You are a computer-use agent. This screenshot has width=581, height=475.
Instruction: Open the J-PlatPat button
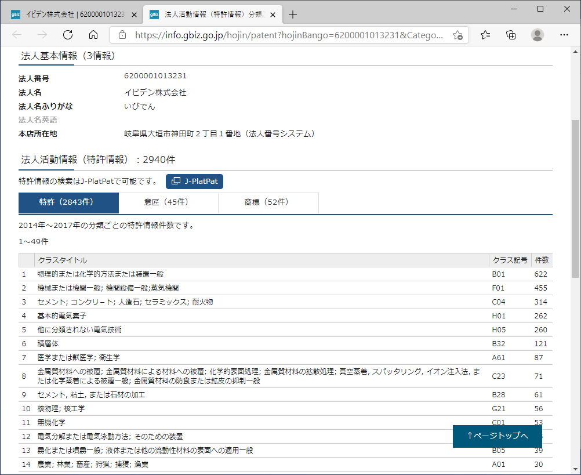(194, 182)
